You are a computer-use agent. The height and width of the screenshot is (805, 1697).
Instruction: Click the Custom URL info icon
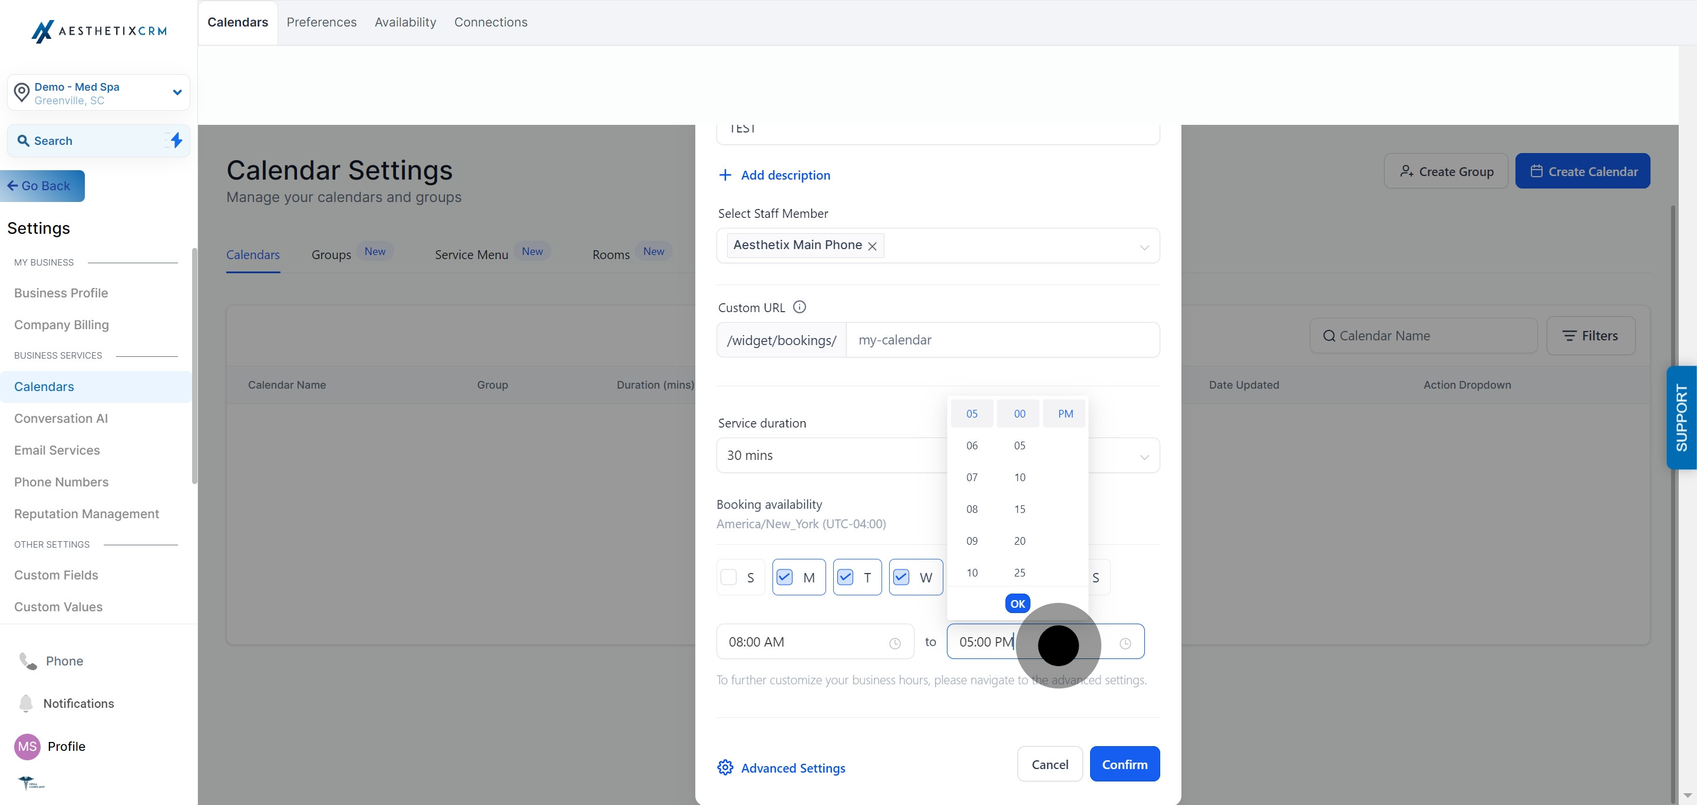(799, 307)
